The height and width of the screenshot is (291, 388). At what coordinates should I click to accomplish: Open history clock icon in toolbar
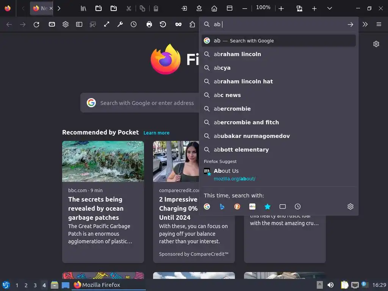pos(134,24)
